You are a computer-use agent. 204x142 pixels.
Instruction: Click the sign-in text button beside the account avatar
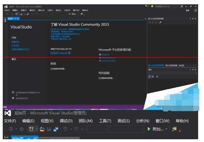tap(188, 11)
